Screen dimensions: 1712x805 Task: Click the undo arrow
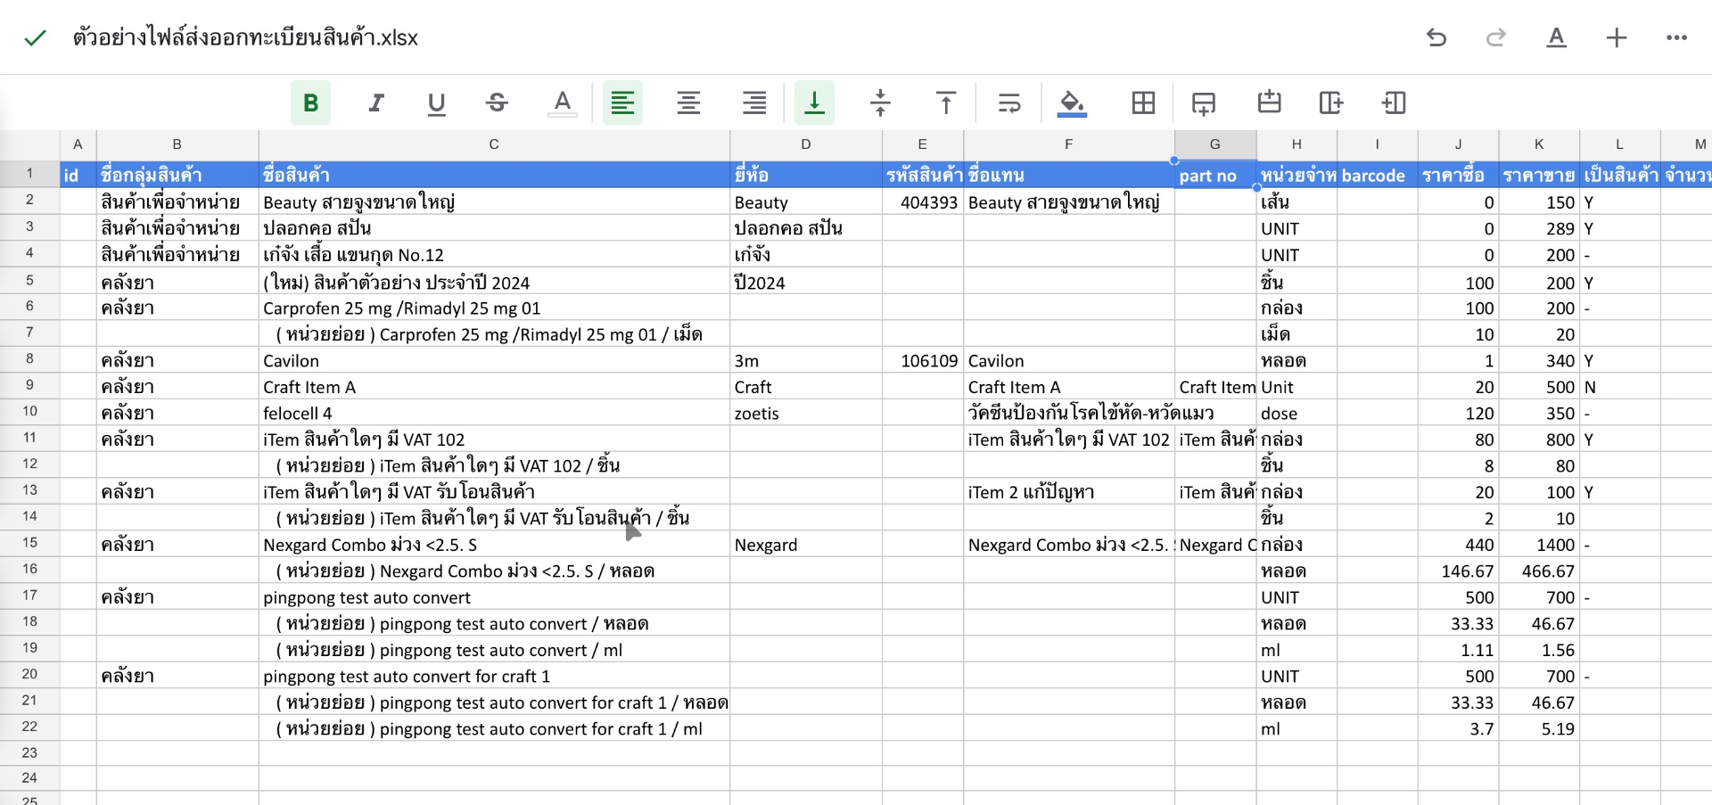[x=1436, y=37]
